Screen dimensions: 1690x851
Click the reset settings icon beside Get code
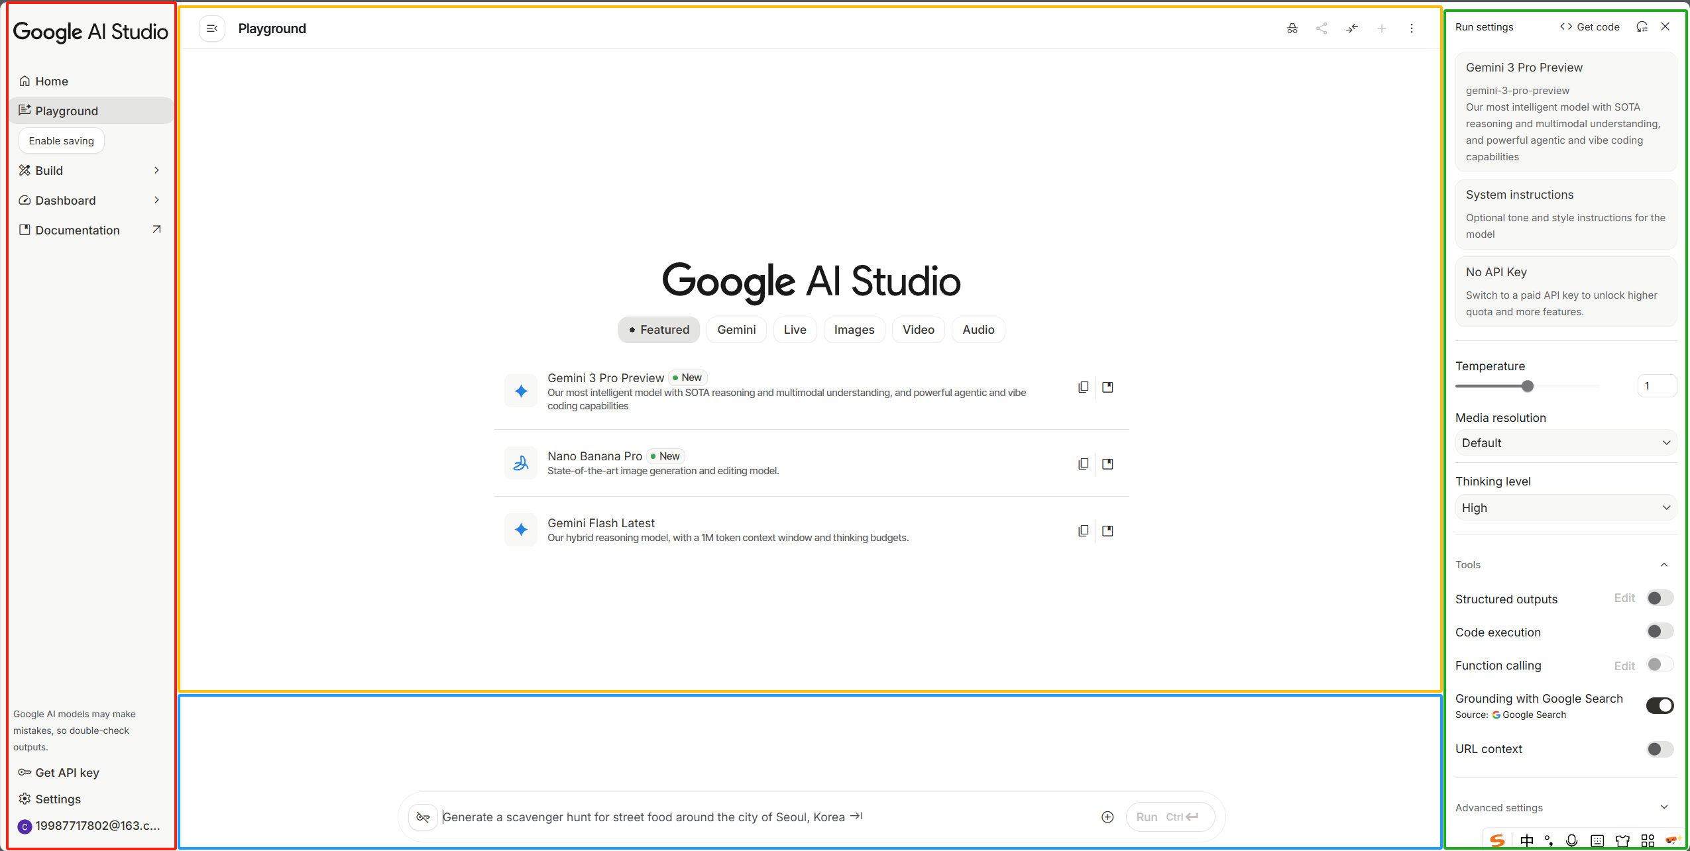(1642, 27)
